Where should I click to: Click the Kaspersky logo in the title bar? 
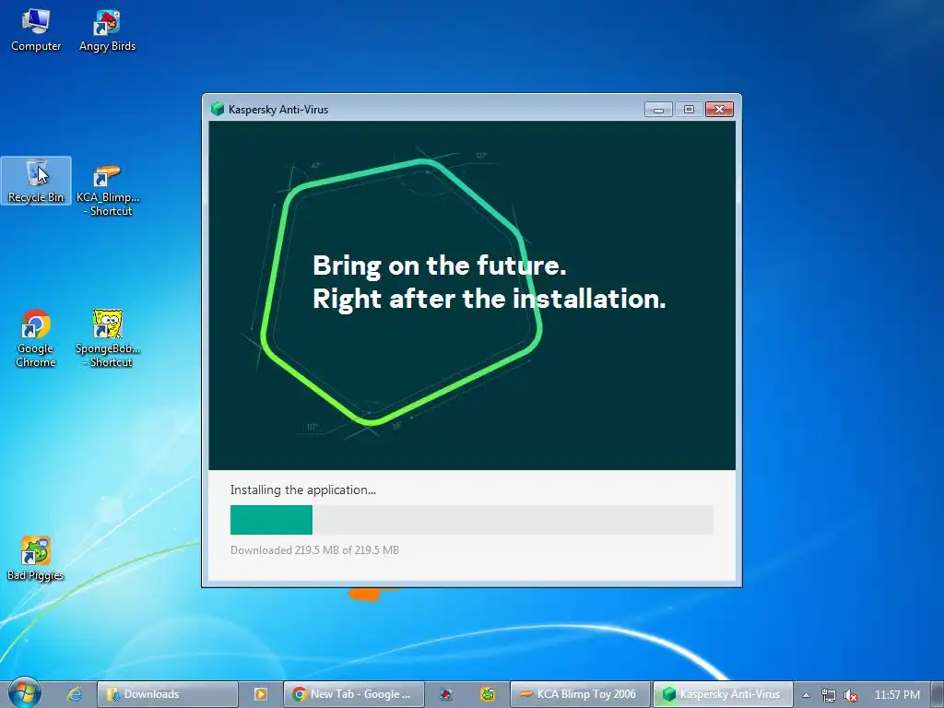tap(218, 109)
